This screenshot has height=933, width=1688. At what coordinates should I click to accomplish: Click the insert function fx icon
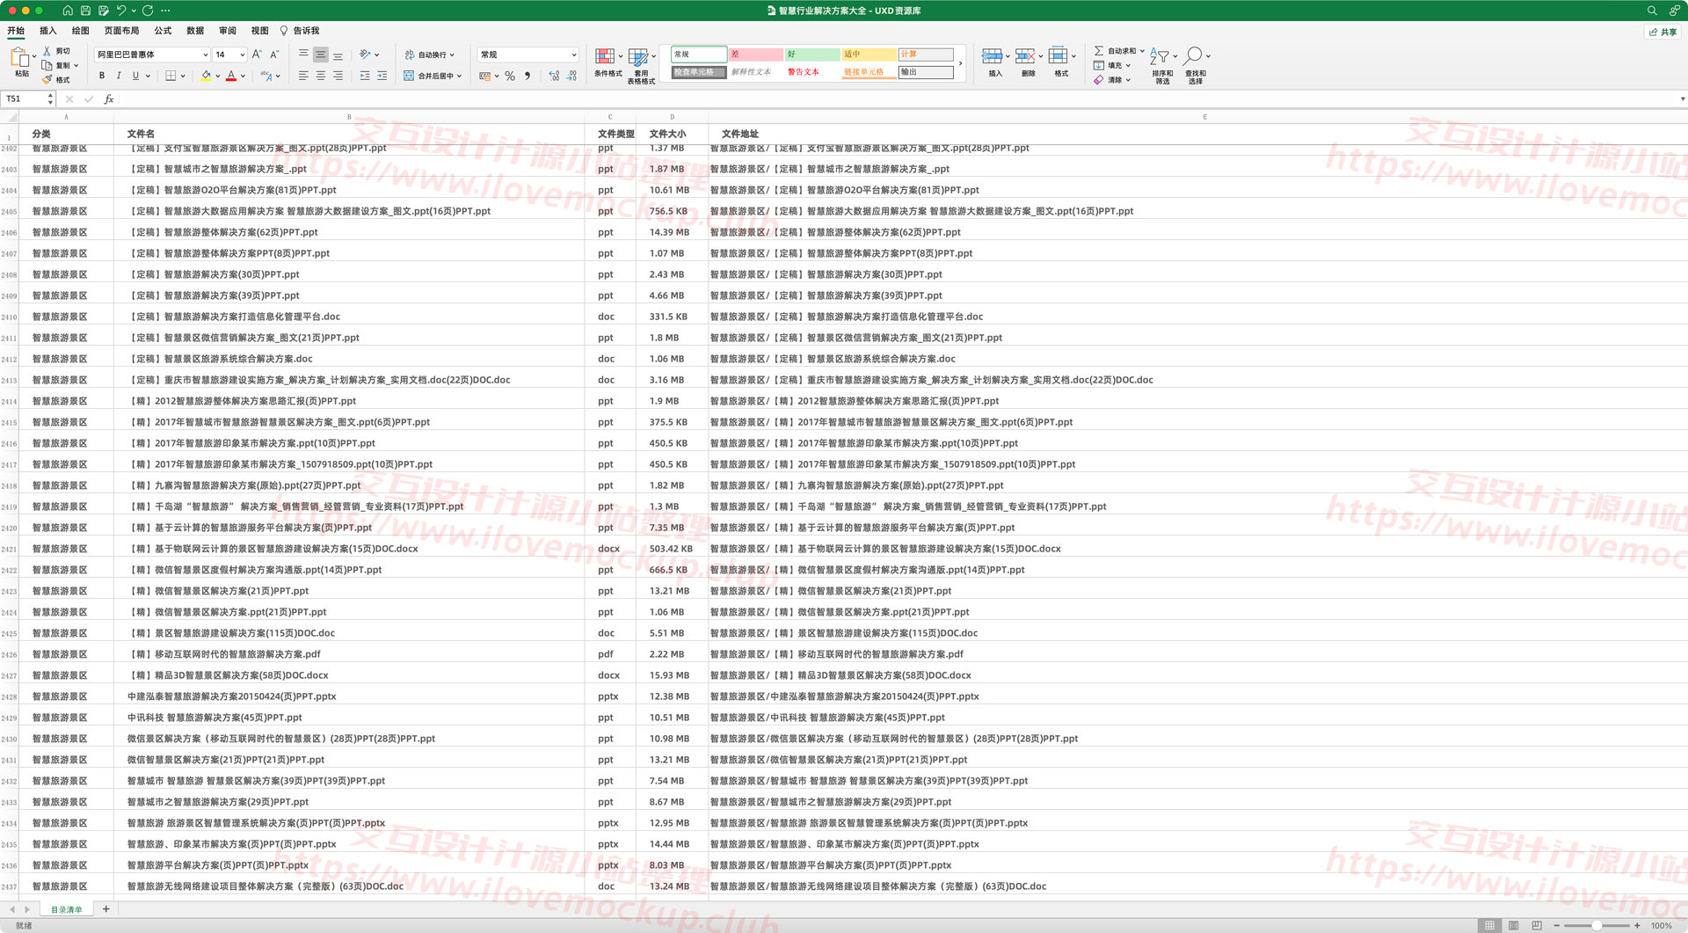(x=109, y=99)
